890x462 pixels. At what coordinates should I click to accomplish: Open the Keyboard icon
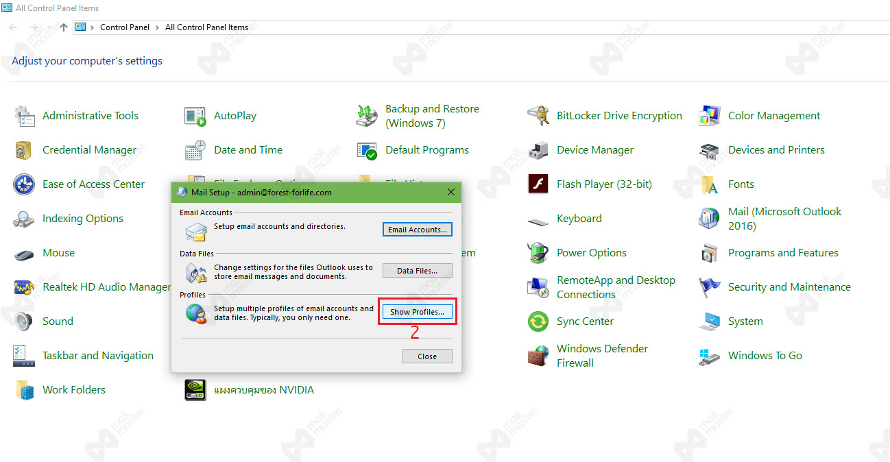click(x=538, y=221)
